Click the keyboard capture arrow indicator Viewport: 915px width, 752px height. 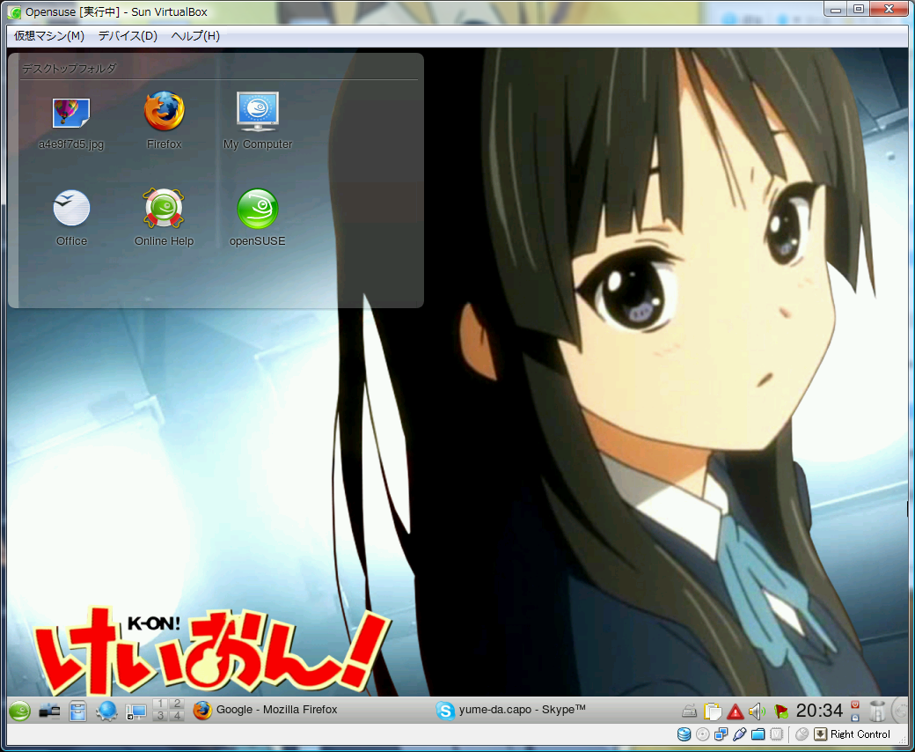(x=821, y=734)
